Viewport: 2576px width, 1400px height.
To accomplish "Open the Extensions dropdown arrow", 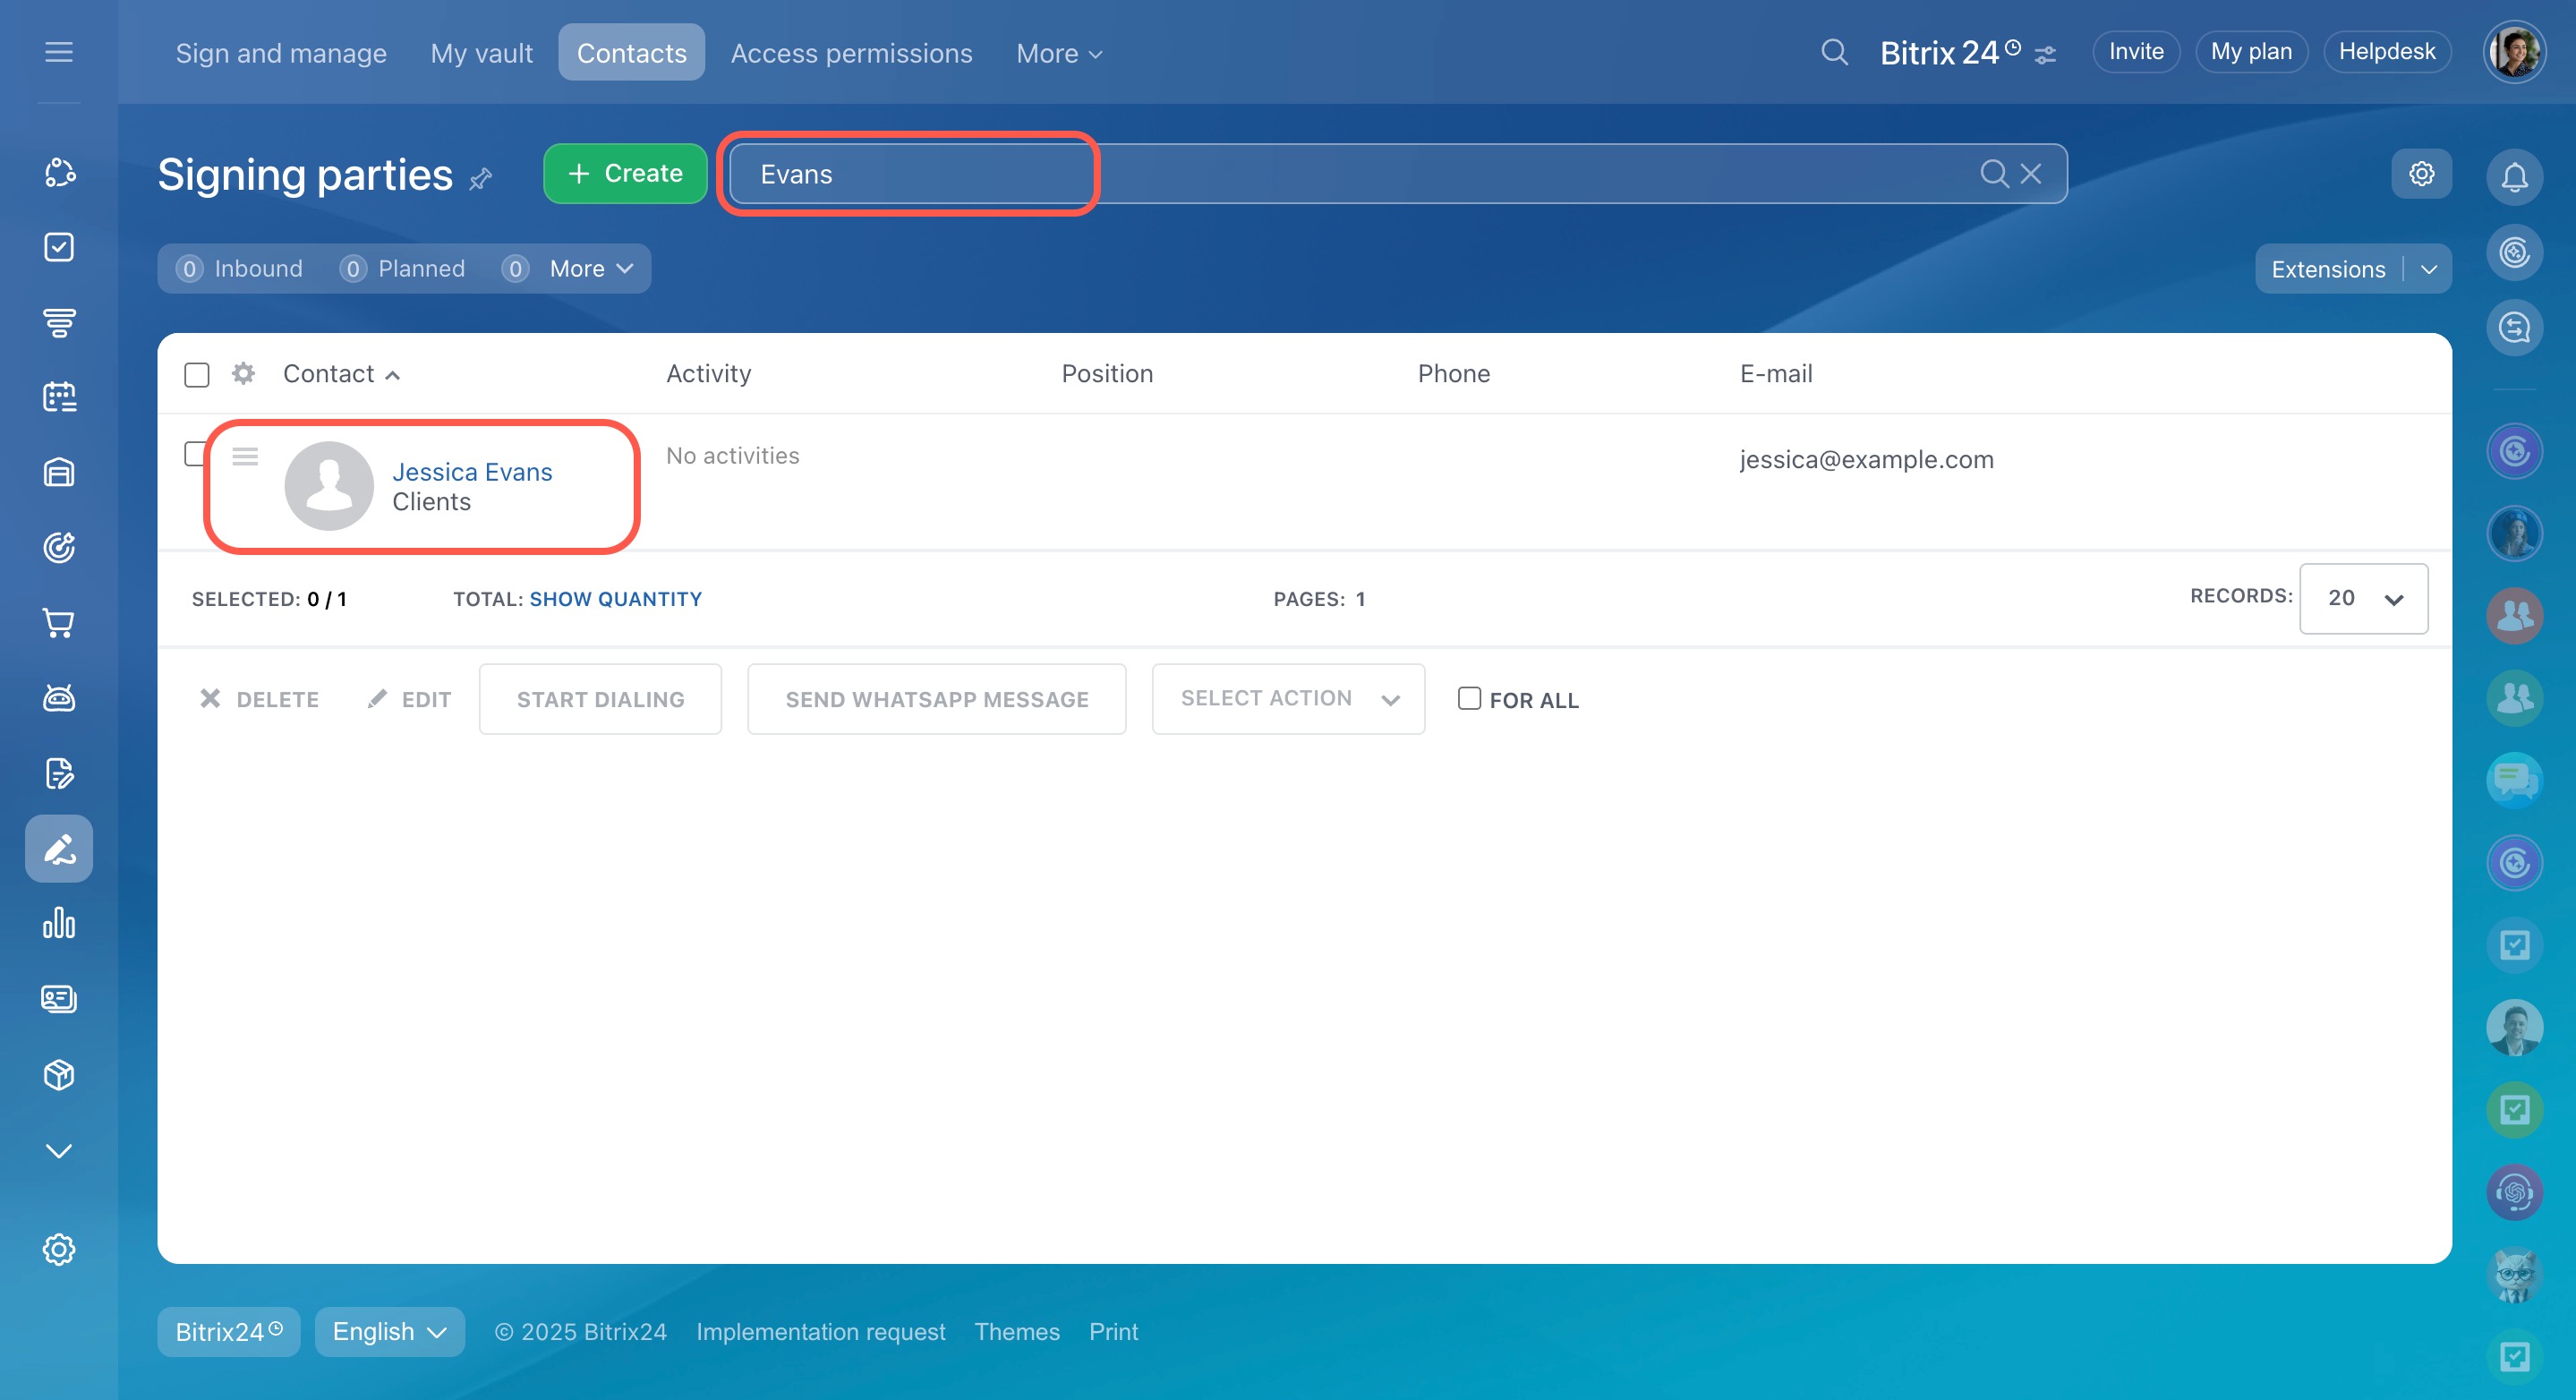I will click(2428, 269).
